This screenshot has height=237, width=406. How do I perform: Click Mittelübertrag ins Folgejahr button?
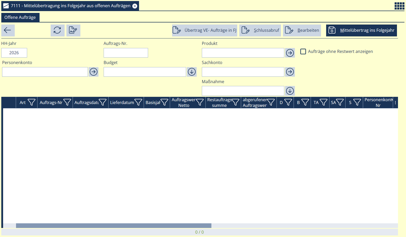(362, 30)
